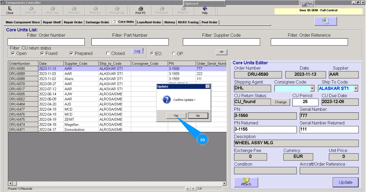Select row DRU-6475 with supplier ZENIT
The height and width of the screenshot is (192, 366).
(118, 119)
